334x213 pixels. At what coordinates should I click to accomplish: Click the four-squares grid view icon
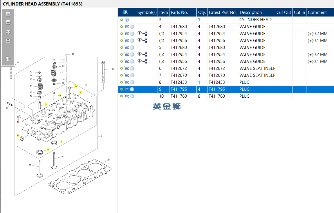[x=8, y=32]
